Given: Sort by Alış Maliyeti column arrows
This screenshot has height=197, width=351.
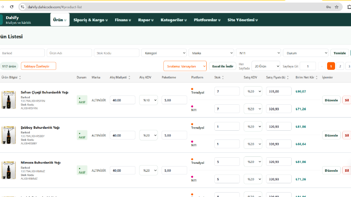Looking at the screenshot, I should tap(129, 77).
